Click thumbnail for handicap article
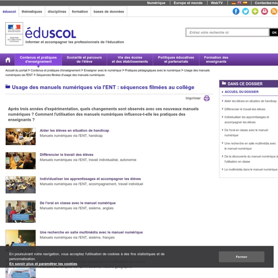Screen dimensions: 278x278 (20, 137)
